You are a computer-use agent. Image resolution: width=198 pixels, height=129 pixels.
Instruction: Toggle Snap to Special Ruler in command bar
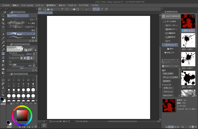click(x=98, y=9)
